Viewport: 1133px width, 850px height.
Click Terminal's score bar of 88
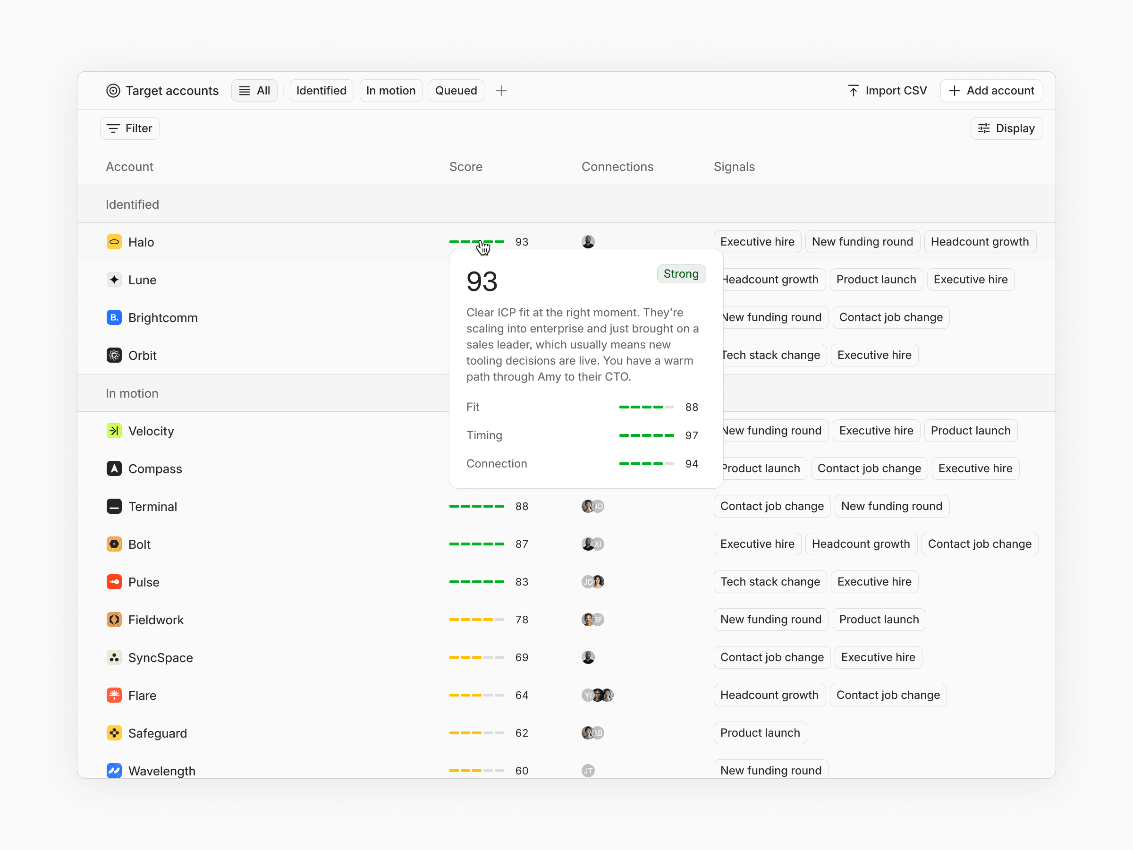click(x=476, y=506)
